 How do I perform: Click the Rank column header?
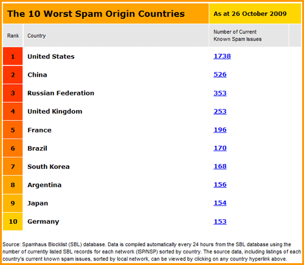pyautogui.click(x=13, y=36)
